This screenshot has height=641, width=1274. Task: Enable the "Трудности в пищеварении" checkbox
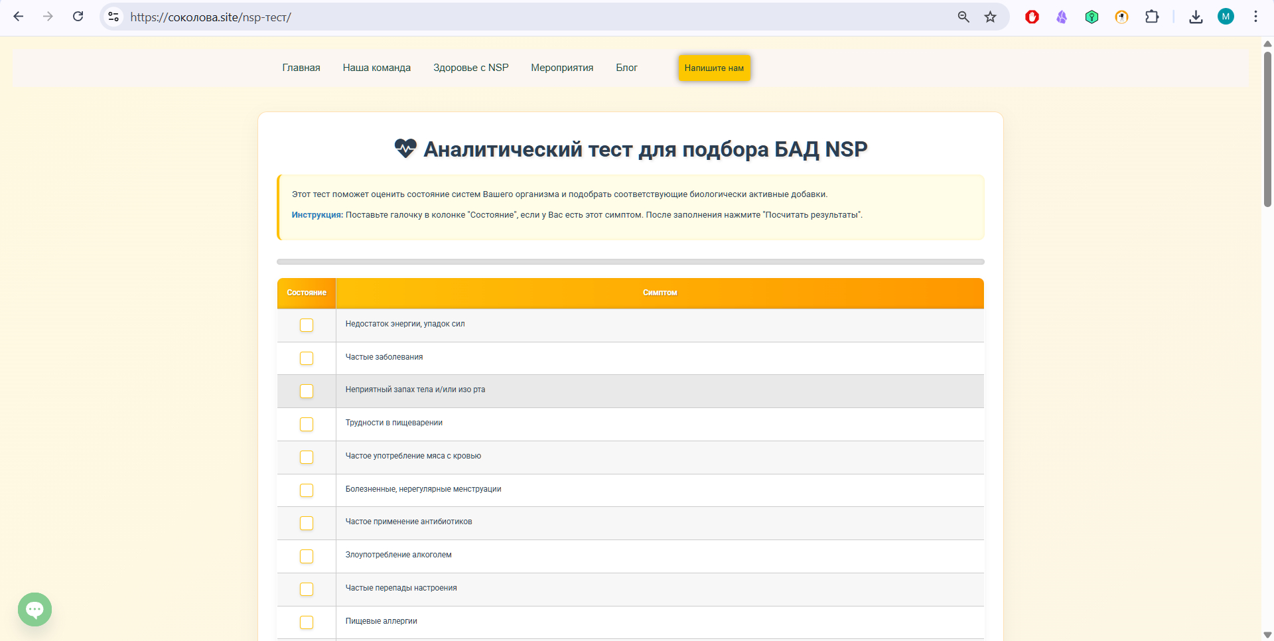click(306, 424)
